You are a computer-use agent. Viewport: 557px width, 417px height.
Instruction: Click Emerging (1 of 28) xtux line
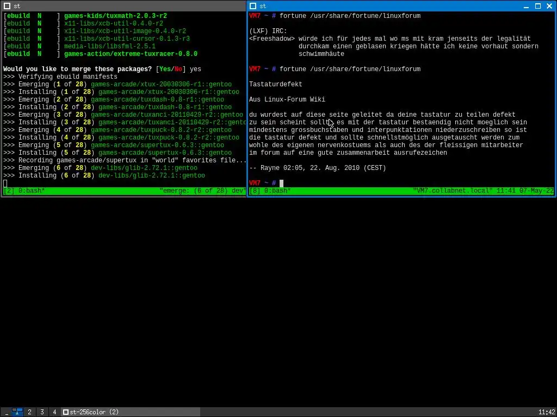(117, 84)
